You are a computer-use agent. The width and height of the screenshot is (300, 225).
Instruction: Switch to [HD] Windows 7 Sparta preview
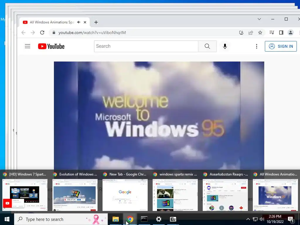point(25,195)
